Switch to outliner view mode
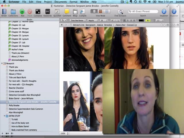Viewport: 184px width, 138px height. coord(107,11)
